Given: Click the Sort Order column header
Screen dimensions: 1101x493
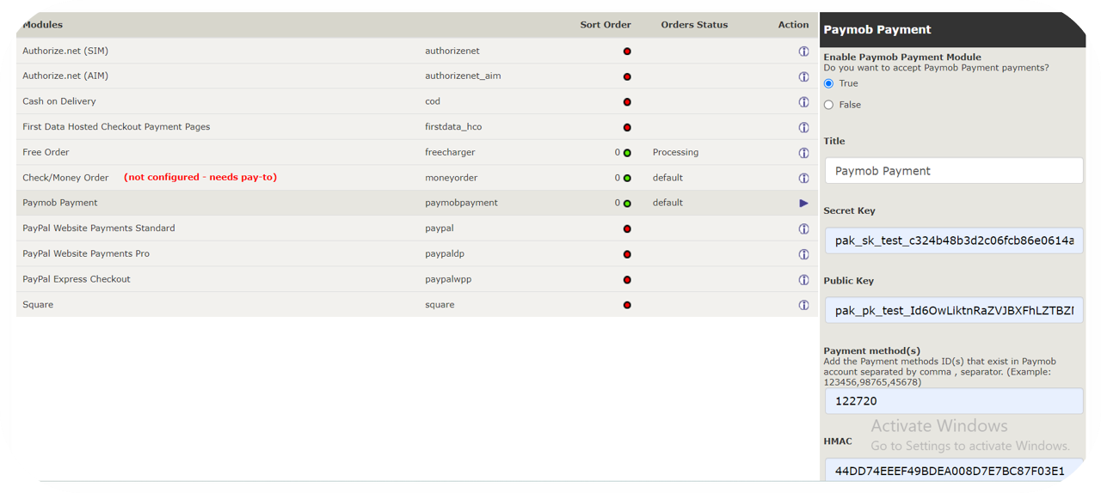Looking at the screenshot, I should 605,25.
